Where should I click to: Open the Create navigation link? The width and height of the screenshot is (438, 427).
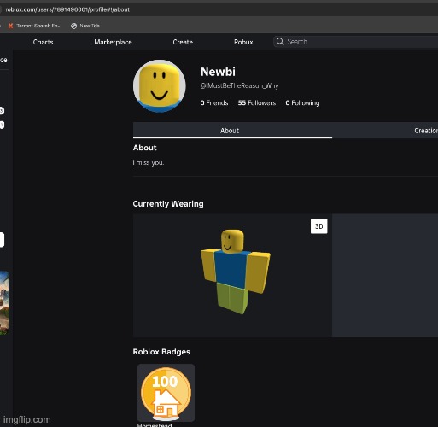coord(183,42)
